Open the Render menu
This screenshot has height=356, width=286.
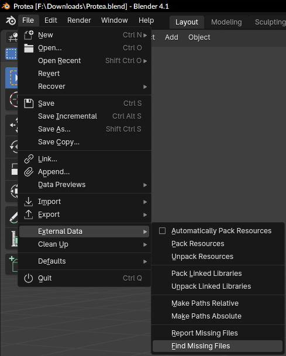[x=79, y=20]
